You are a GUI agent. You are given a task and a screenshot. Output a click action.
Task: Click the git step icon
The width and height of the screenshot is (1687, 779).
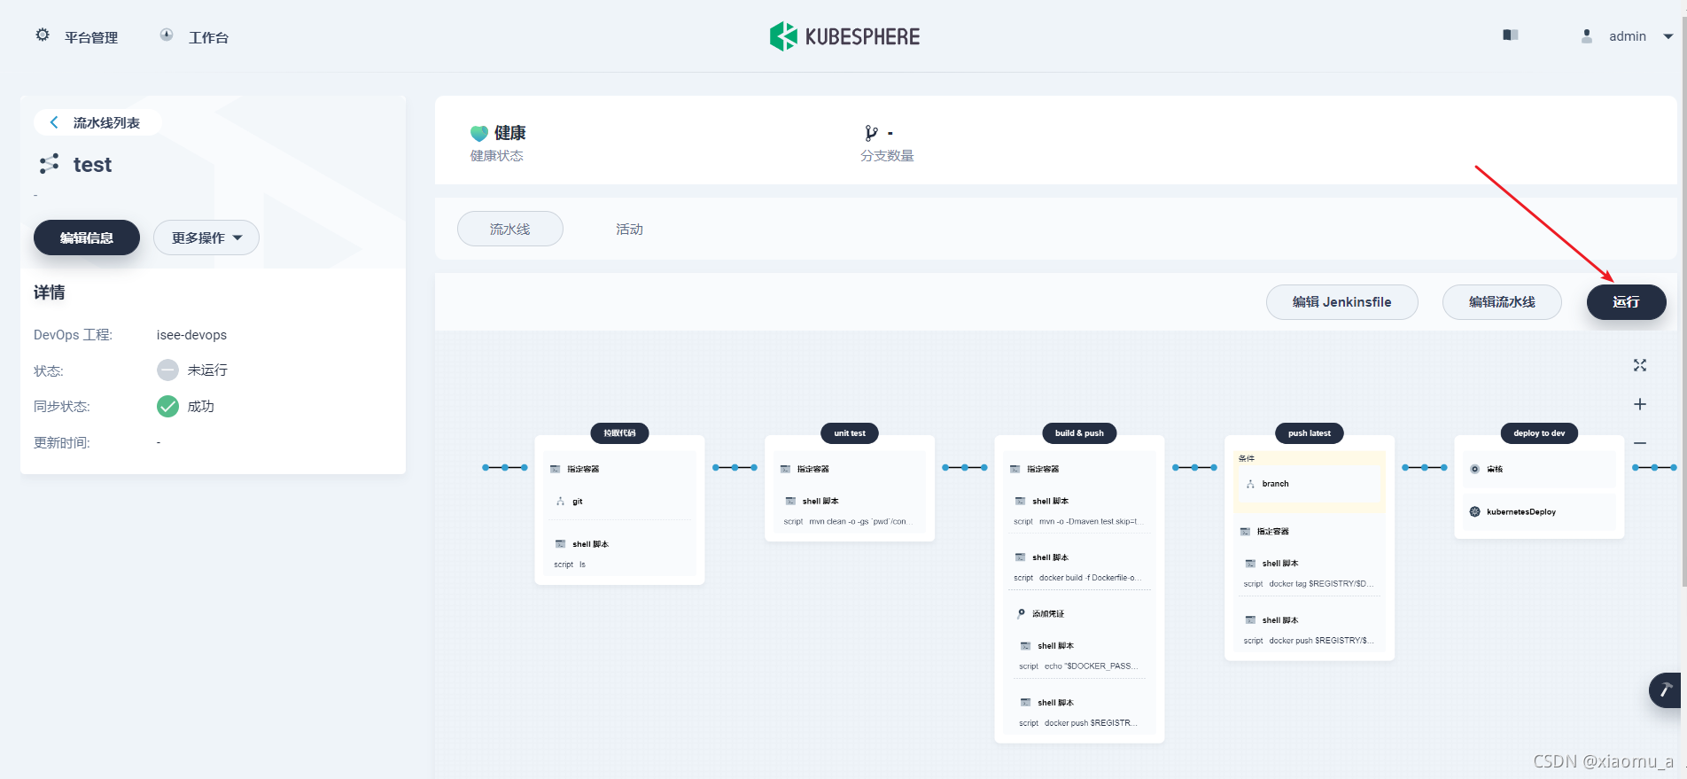click(560, 502)
